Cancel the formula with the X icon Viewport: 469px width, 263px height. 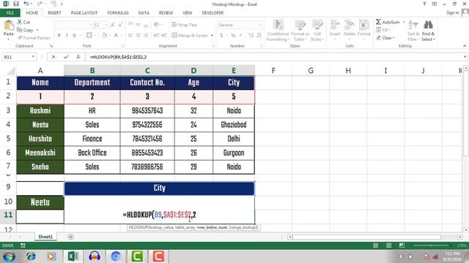pos(53,57)
